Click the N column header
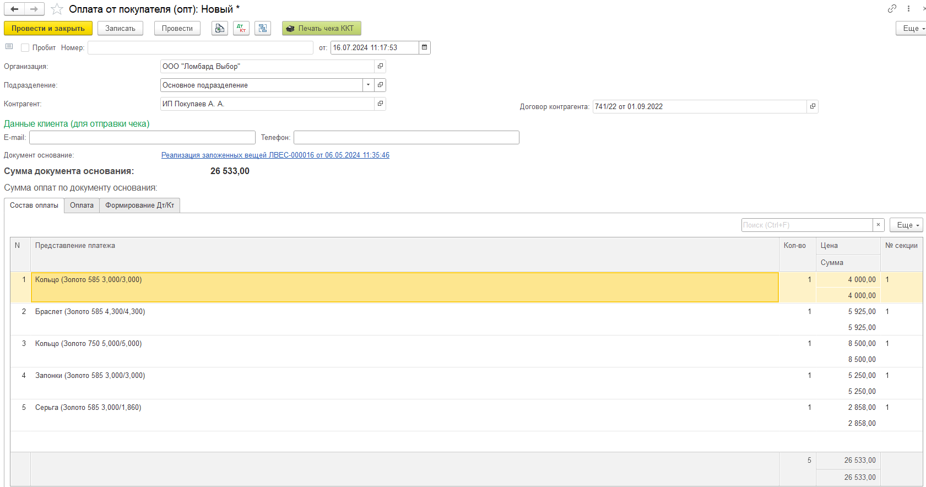926x487 pixels. [x=20, y=254]
